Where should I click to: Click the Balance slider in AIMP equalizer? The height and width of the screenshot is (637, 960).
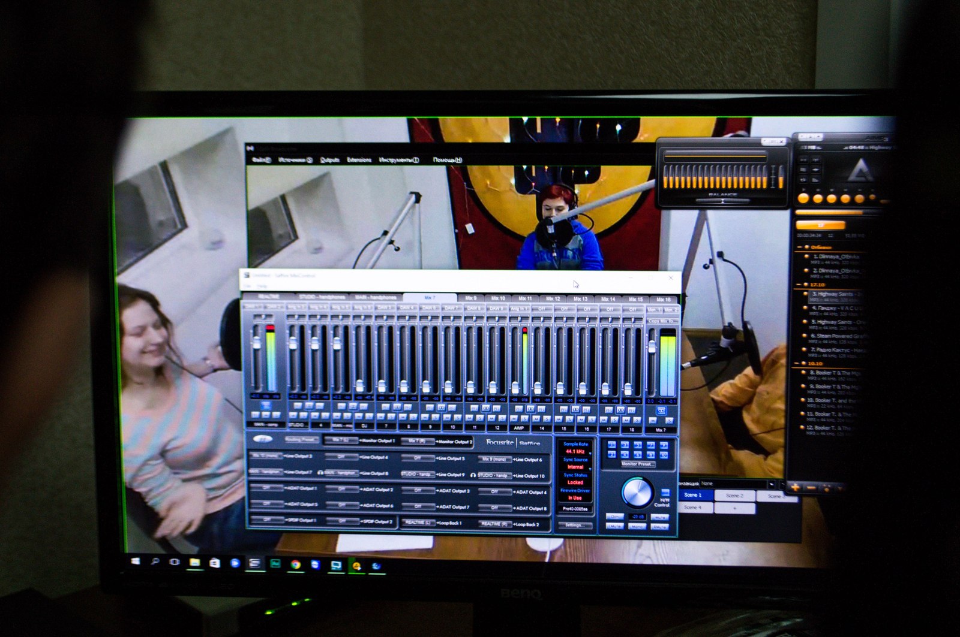(722, 201)
